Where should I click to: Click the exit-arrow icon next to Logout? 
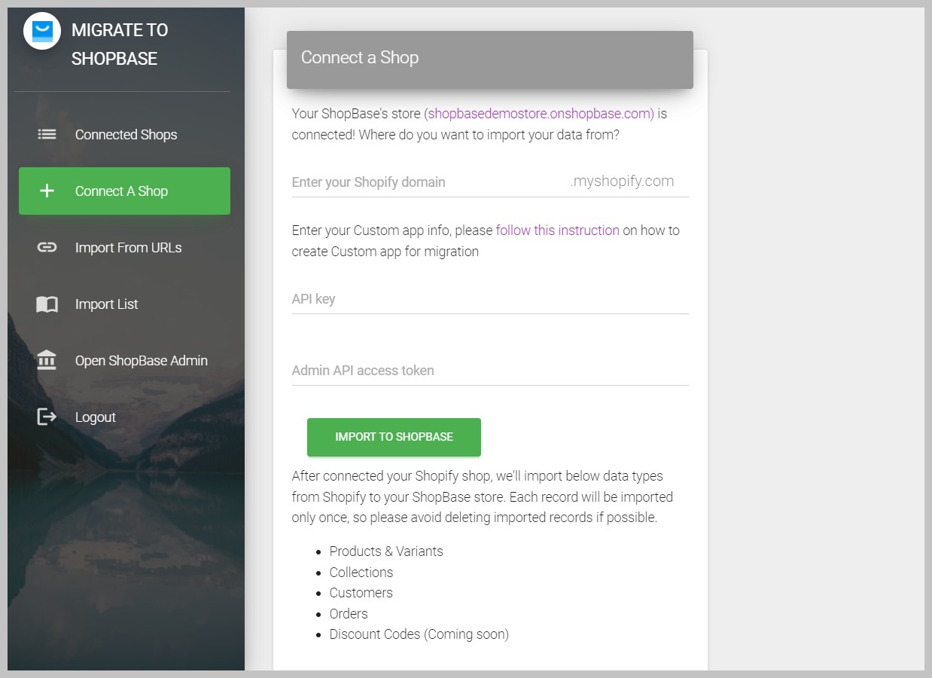(47, 417)
